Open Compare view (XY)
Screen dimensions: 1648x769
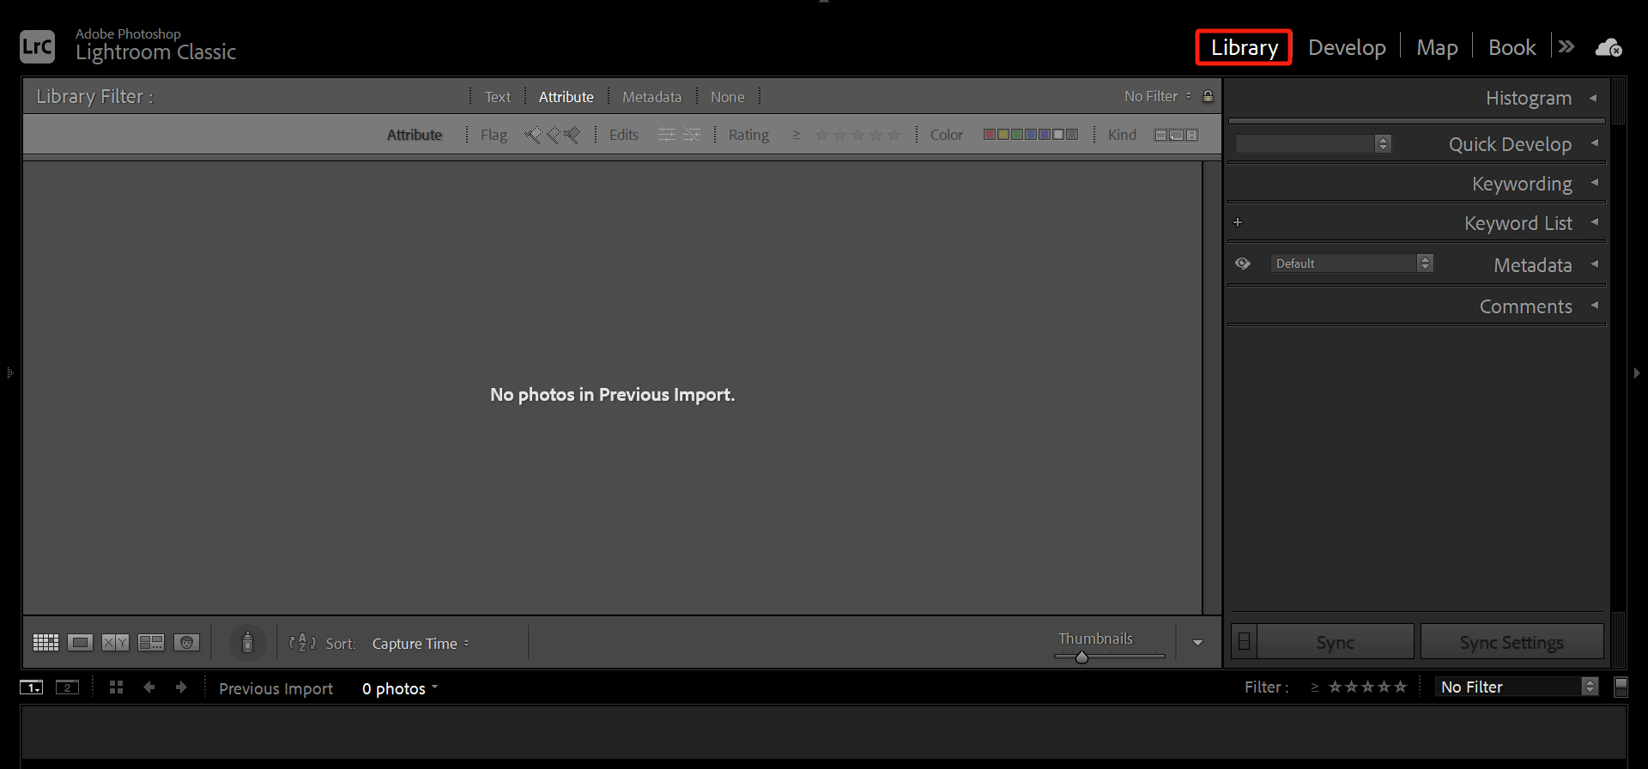point(115,642)
